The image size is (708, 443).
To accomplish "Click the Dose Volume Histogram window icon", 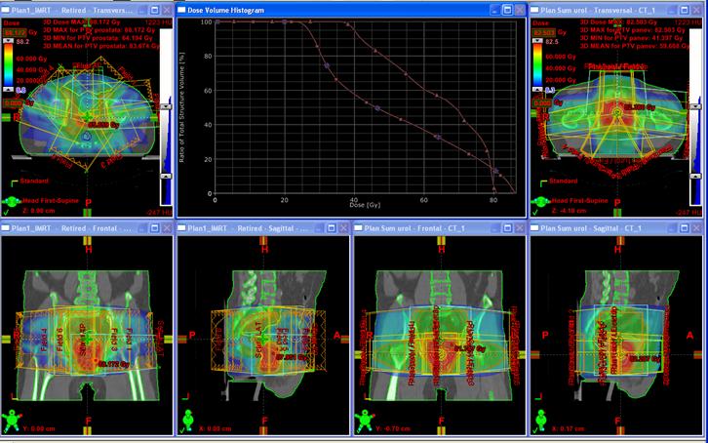I will point(186,8).
